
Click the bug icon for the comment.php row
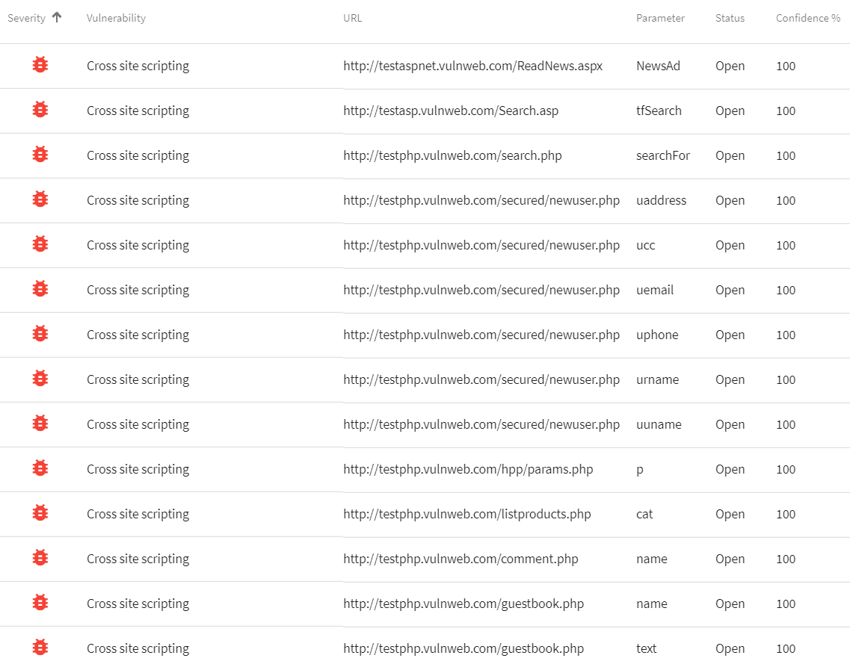coord(40,559)
